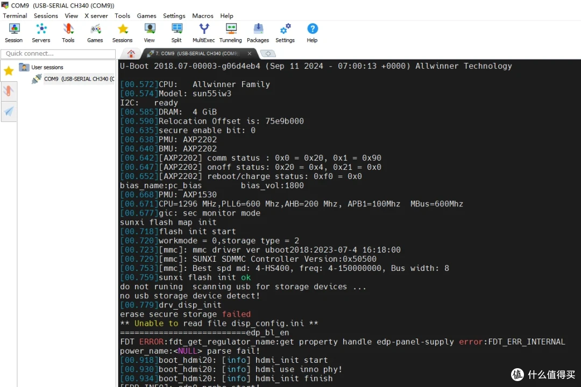
Task: Open the Settings menu
Action: [174, 16]
